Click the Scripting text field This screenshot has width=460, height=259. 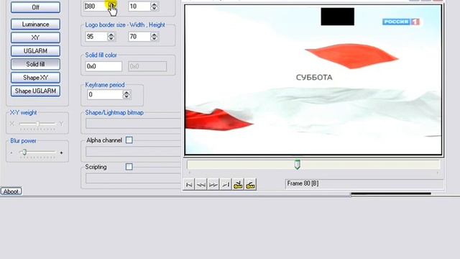pyautogui.click(x=134, y=178)
